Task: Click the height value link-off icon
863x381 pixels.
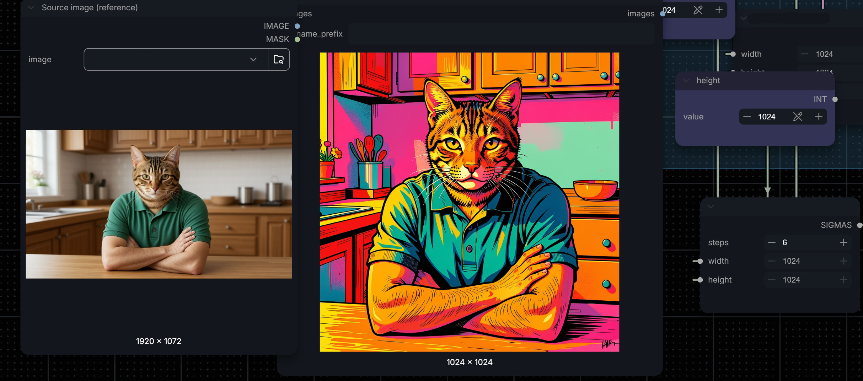Action: pyautogui.click(x=798, y=117)
